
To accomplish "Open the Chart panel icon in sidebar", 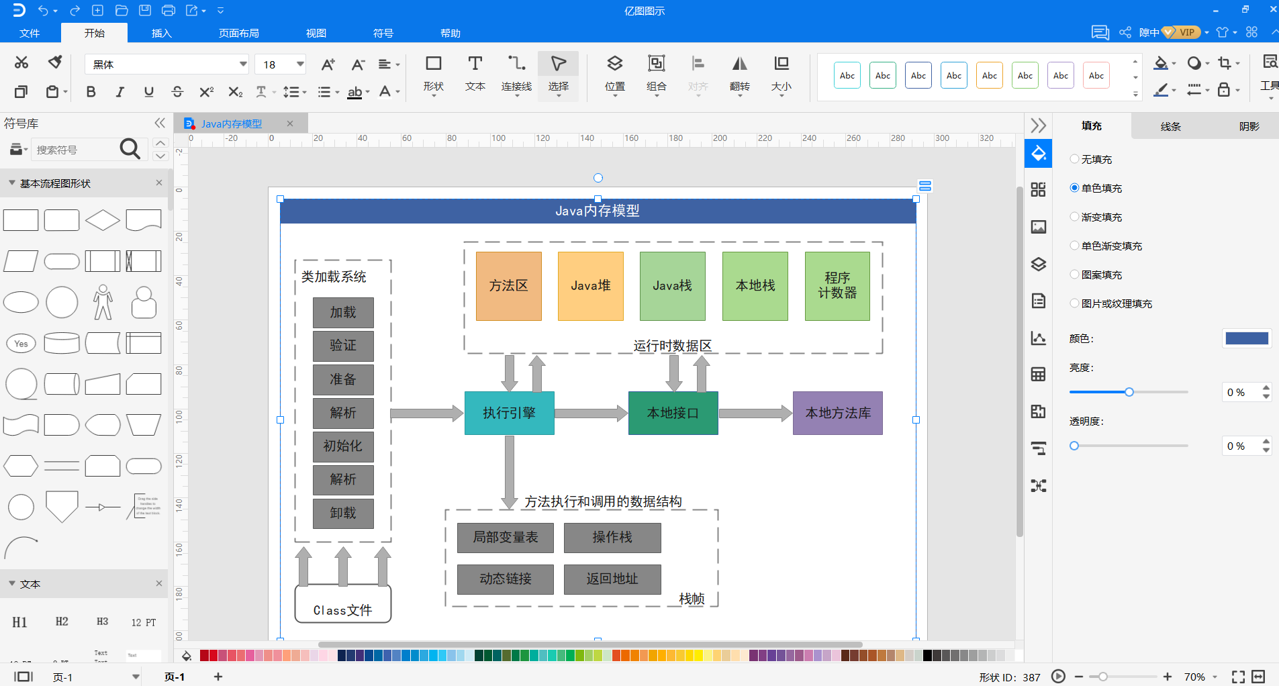I will 1038,338.
